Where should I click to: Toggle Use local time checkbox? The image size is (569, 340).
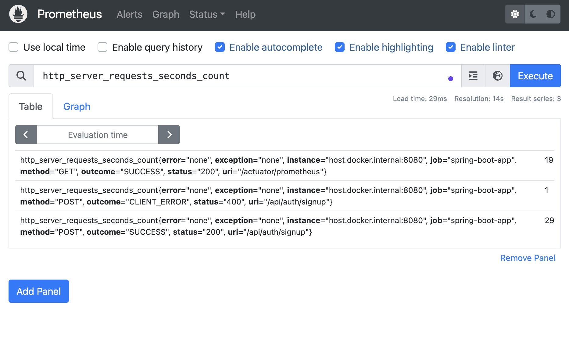13,47
